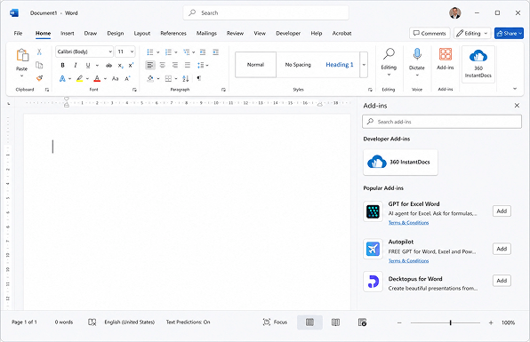Select the Format Painter brush
This screenshot has width=530, height=342.
pyautogui.click(x=39, y=78)
